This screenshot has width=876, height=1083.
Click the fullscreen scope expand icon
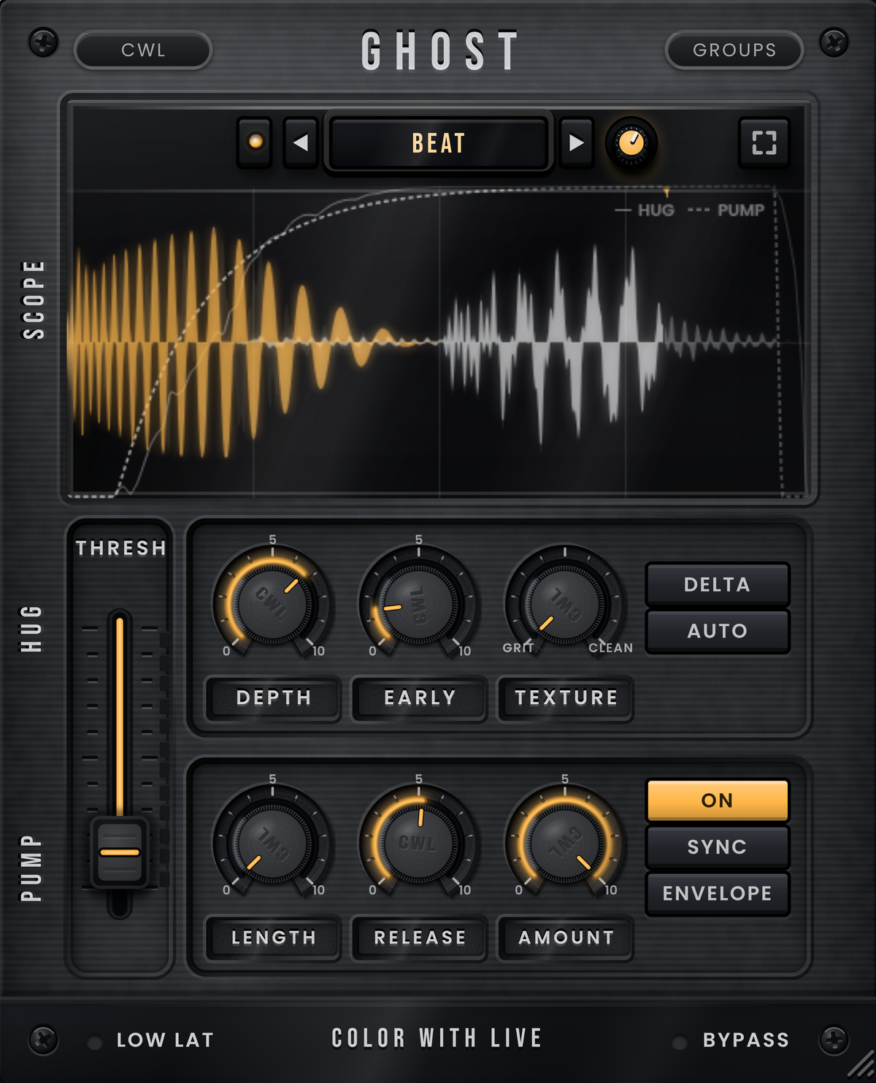click(764, 142)
